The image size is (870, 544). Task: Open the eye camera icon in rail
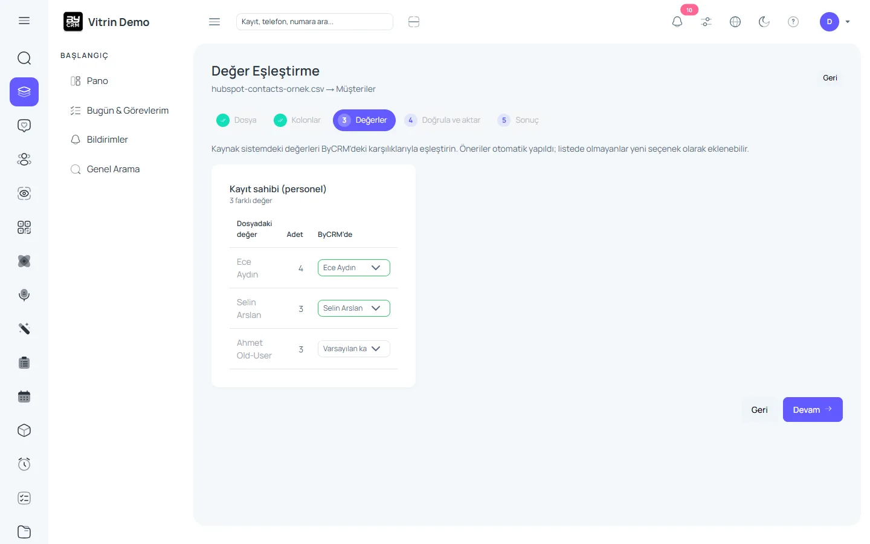(24, 193)
